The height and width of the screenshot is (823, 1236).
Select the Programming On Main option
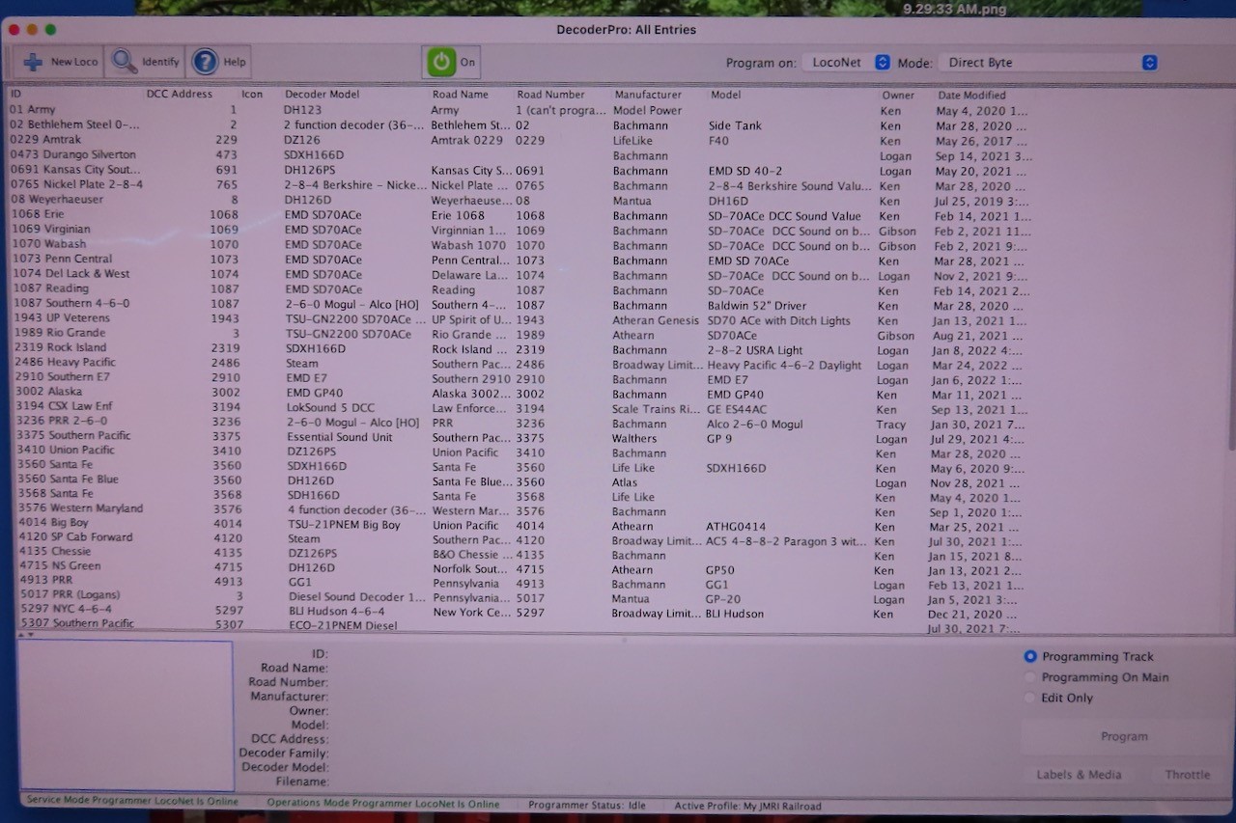pos(1029,677)
